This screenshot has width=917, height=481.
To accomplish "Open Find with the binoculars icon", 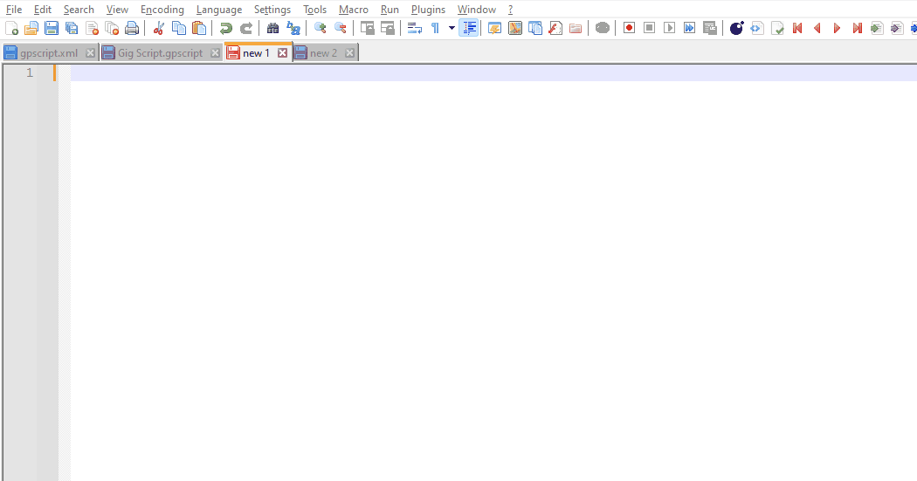I will tap(272, 28).
